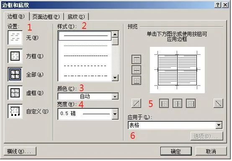Click the style list scrollbar thumb
232x161 pixels.
[115, 41]
